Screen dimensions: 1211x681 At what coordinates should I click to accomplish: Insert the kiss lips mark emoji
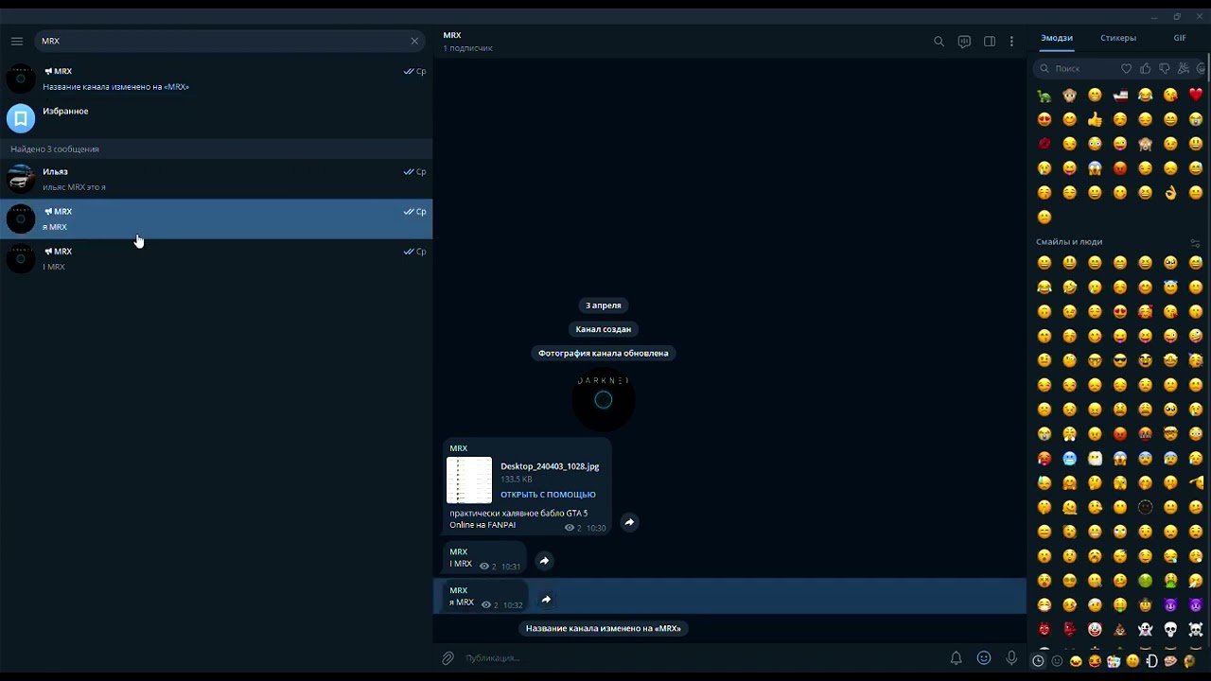(1044, 144)
